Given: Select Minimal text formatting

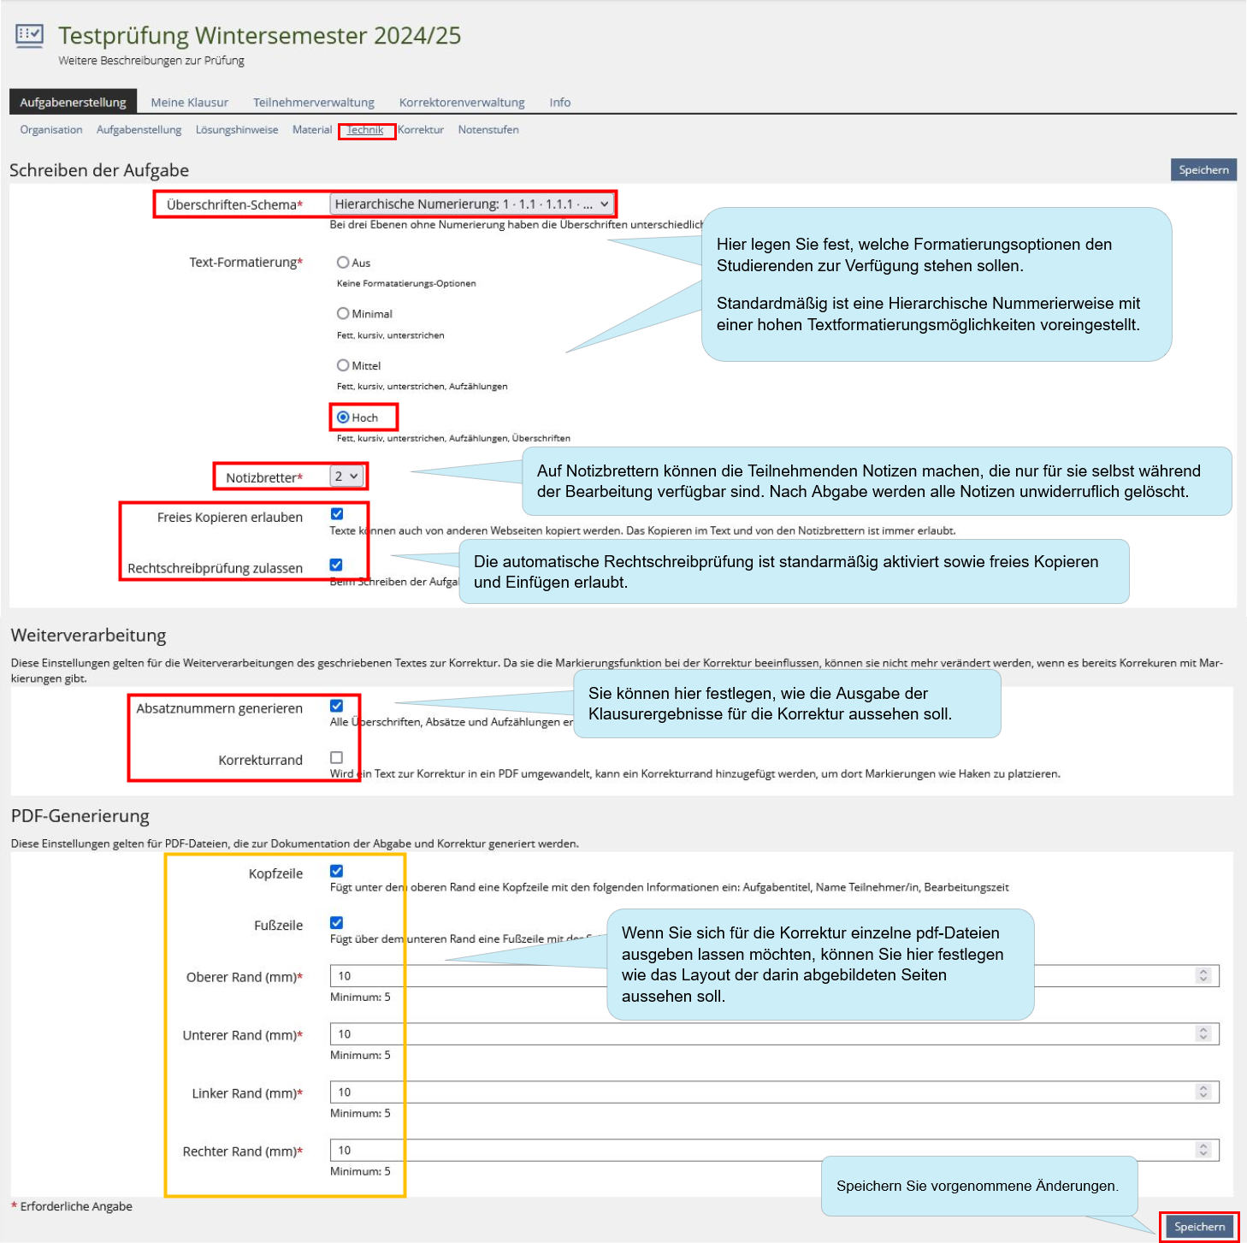Looking at the screenshot, I should tap(343, 314).
